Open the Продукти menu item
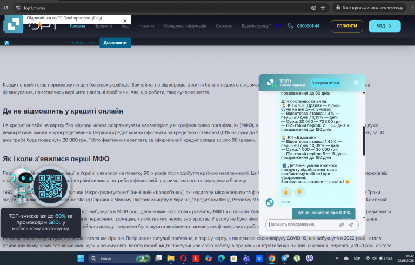Image resolution: width=415 pixels, height=265 pixels. [103, 26]
